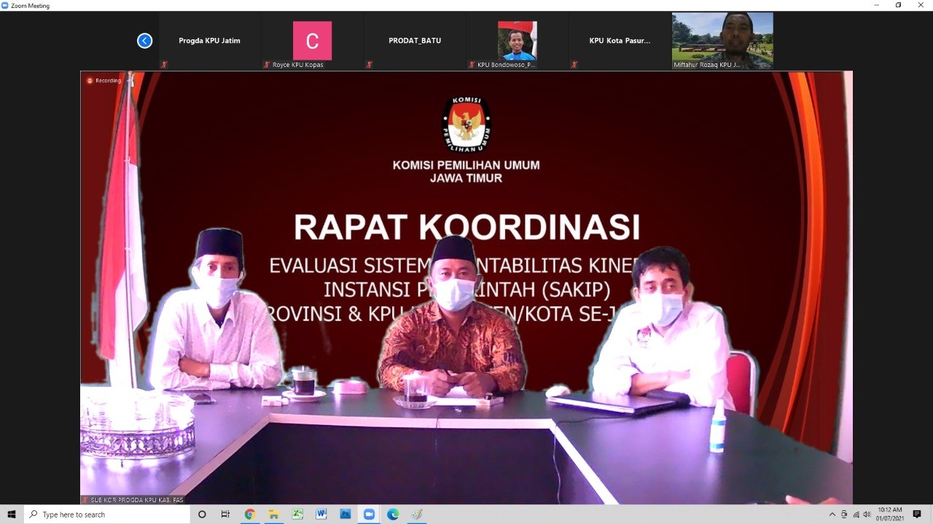
Task: Open File Explorer from the taskbar
Action: tap(273, 515)
